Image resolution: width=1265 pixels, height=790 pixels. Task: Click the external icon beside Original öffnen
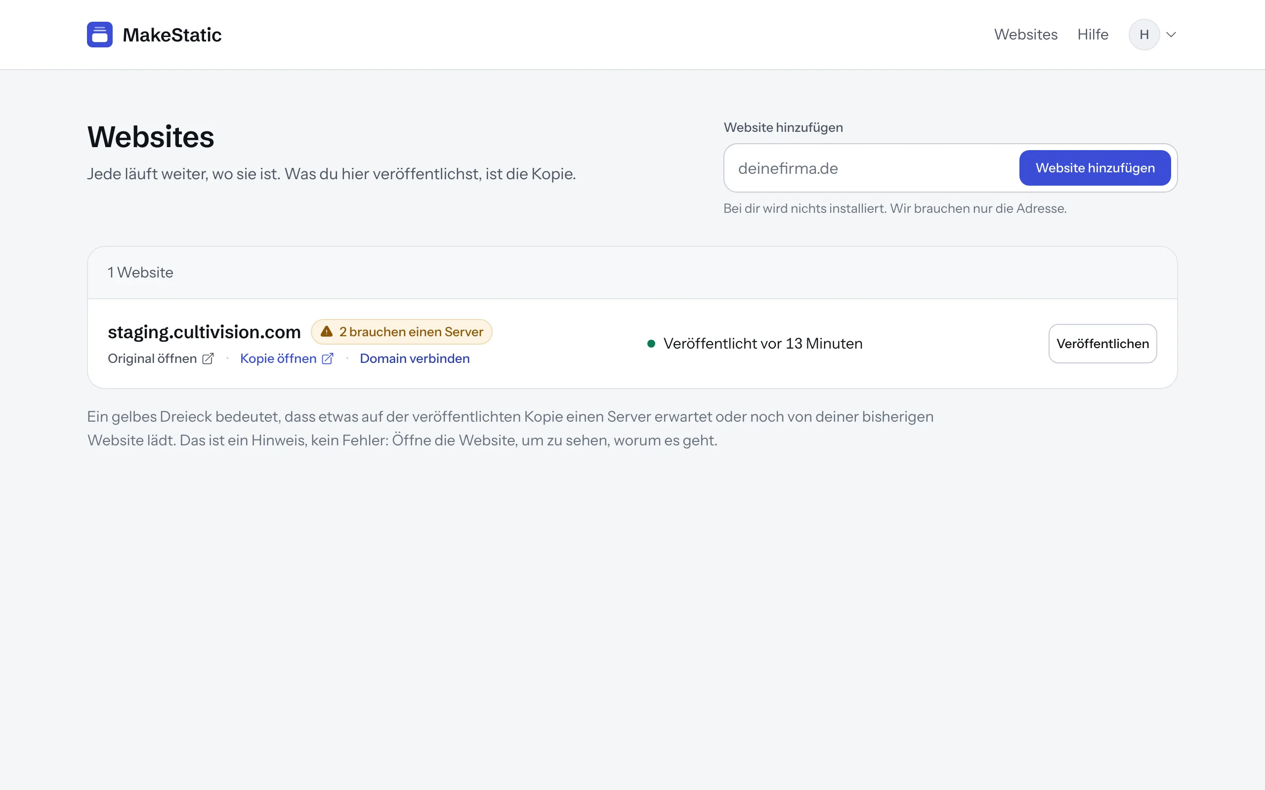click(x=208, y=358)
